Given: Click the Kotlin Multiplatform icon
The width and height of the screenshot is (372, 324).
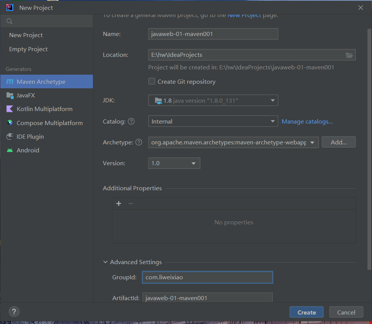Looking at the screenshot, I should 10,109.
